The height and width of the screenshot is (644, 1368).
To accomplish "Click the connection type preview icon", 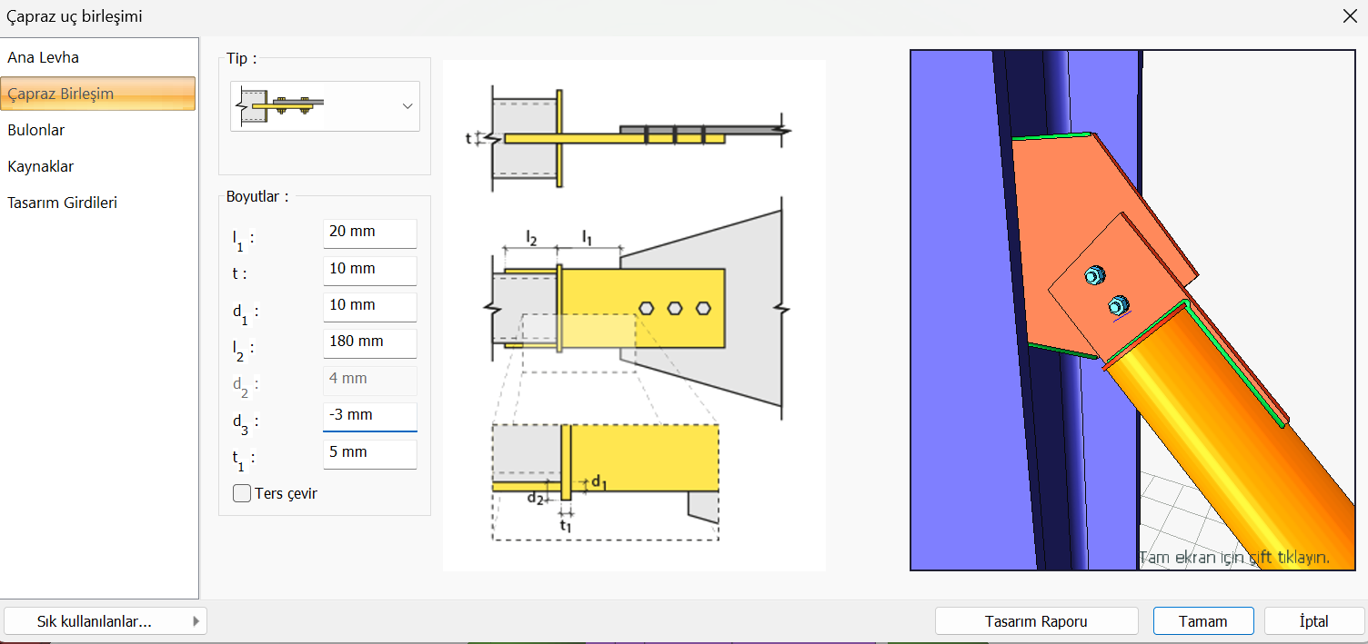I will 279,106.
